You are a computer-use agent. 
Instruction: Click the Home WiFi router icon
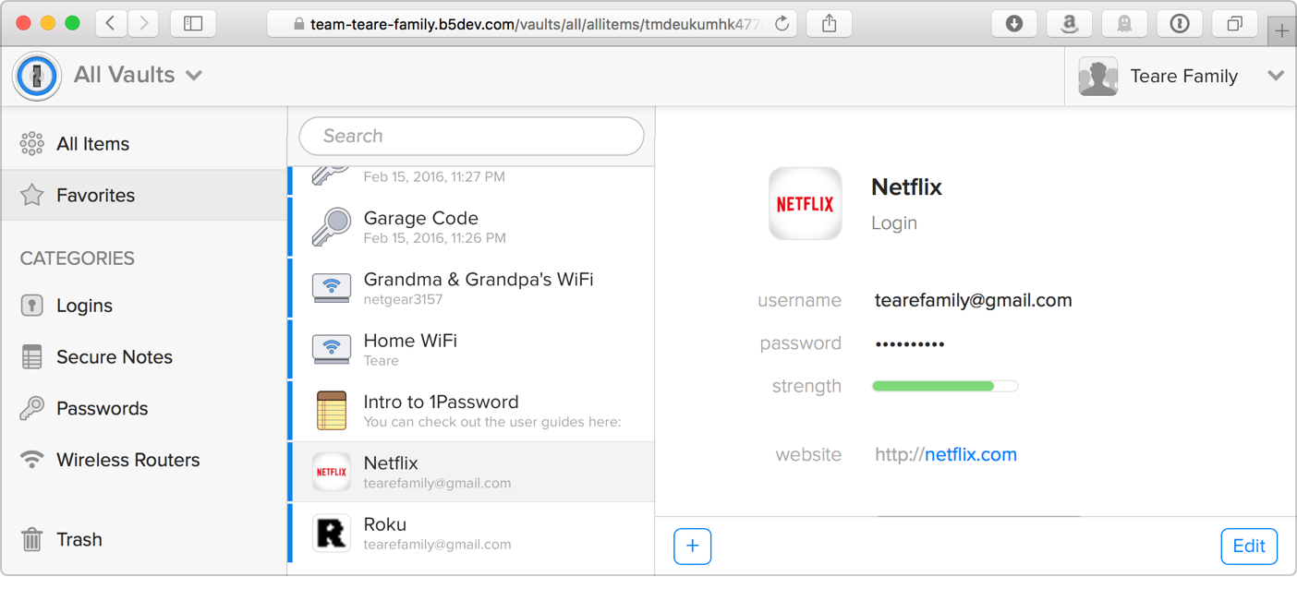click(x=331, y=349)
